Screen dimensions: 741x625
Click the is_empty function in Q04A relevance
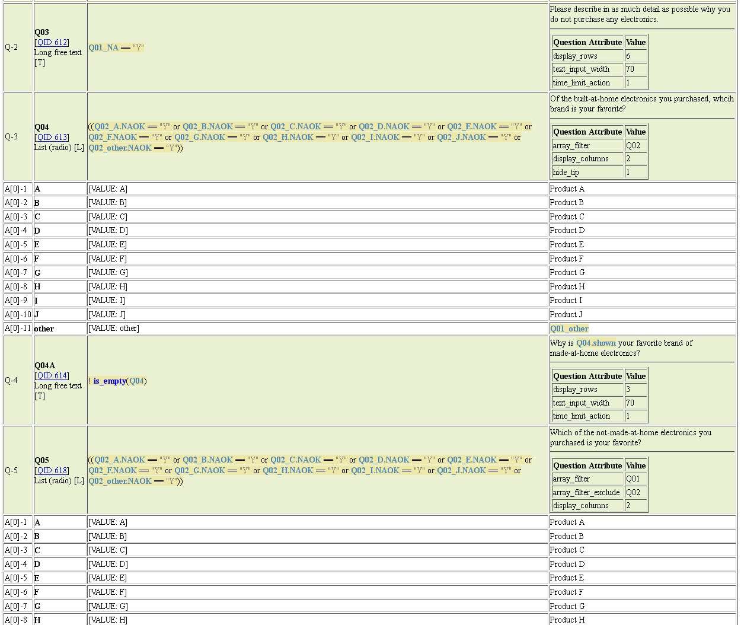[110, 381]
